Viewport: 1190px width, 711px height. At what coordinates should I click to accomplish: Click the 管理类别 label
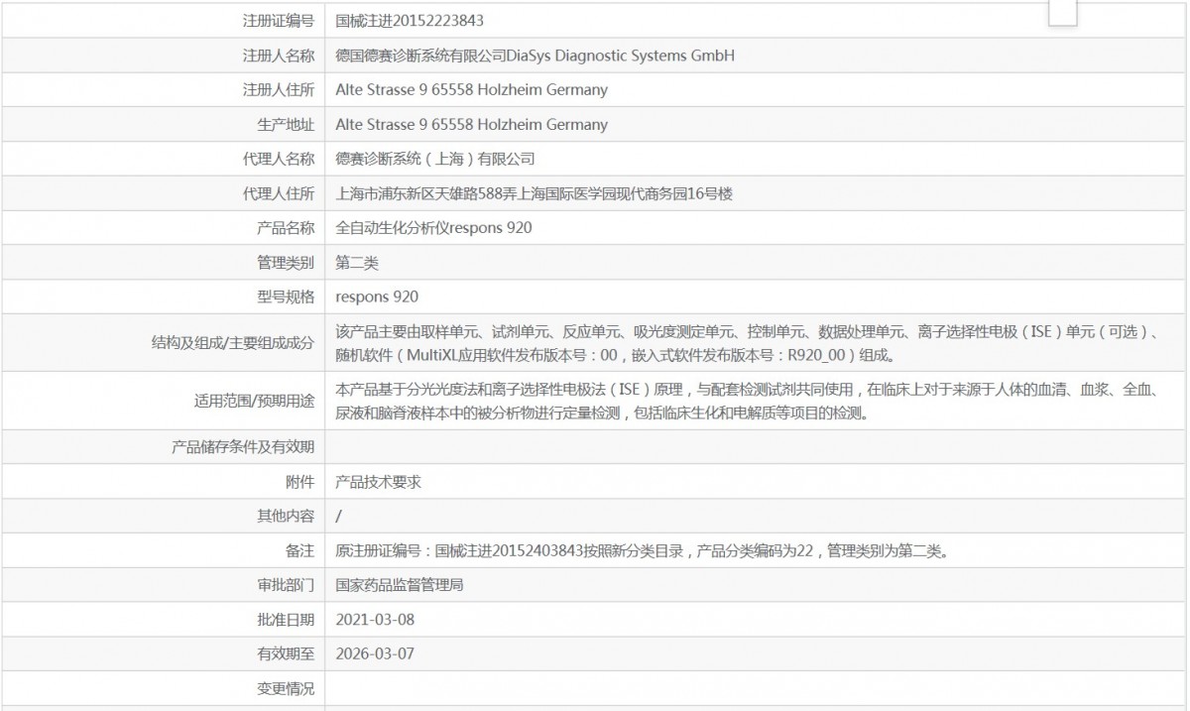(286, 263)
